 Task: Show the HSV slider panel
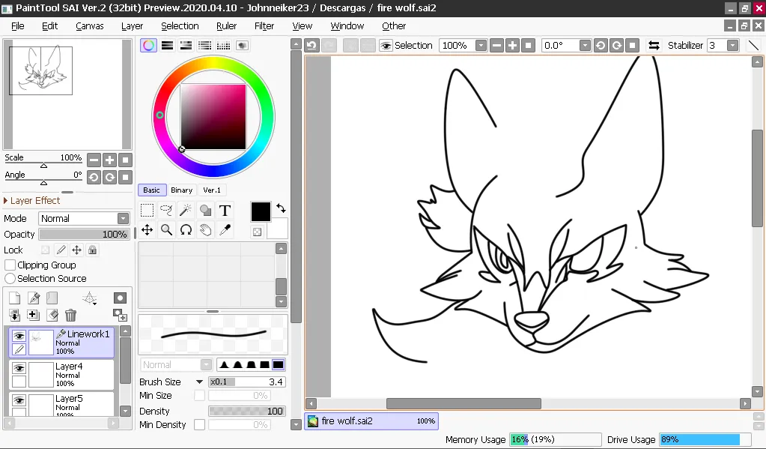point(186,46)
